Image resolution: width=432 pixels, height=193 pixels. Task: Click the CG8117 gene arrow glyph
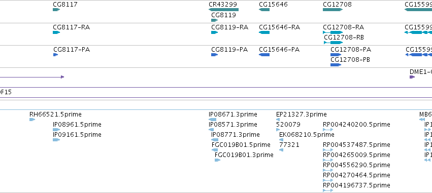coord(56,10)
